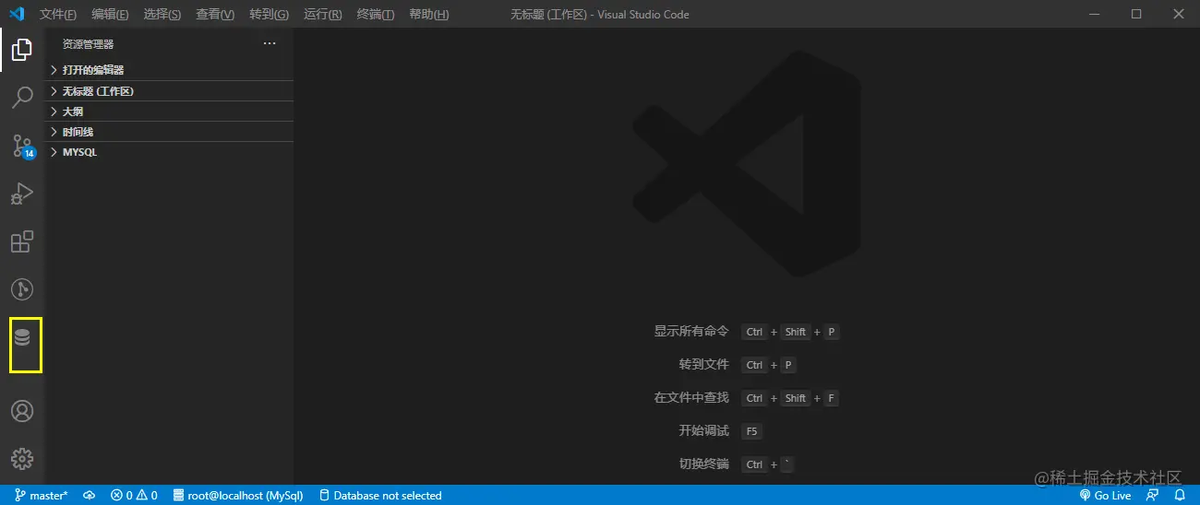Click the master* branch status item

(42, 495)
